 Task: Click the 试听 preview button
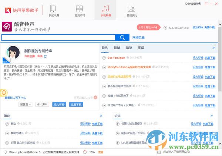click(42, 105)
